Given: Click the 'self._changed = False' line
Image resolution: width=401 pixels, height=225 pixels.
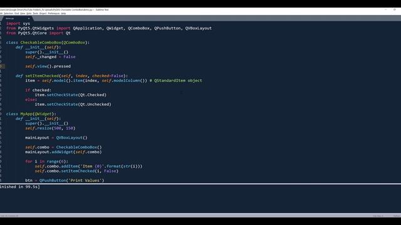Looking at the screenshot, I should click(50, 57).
